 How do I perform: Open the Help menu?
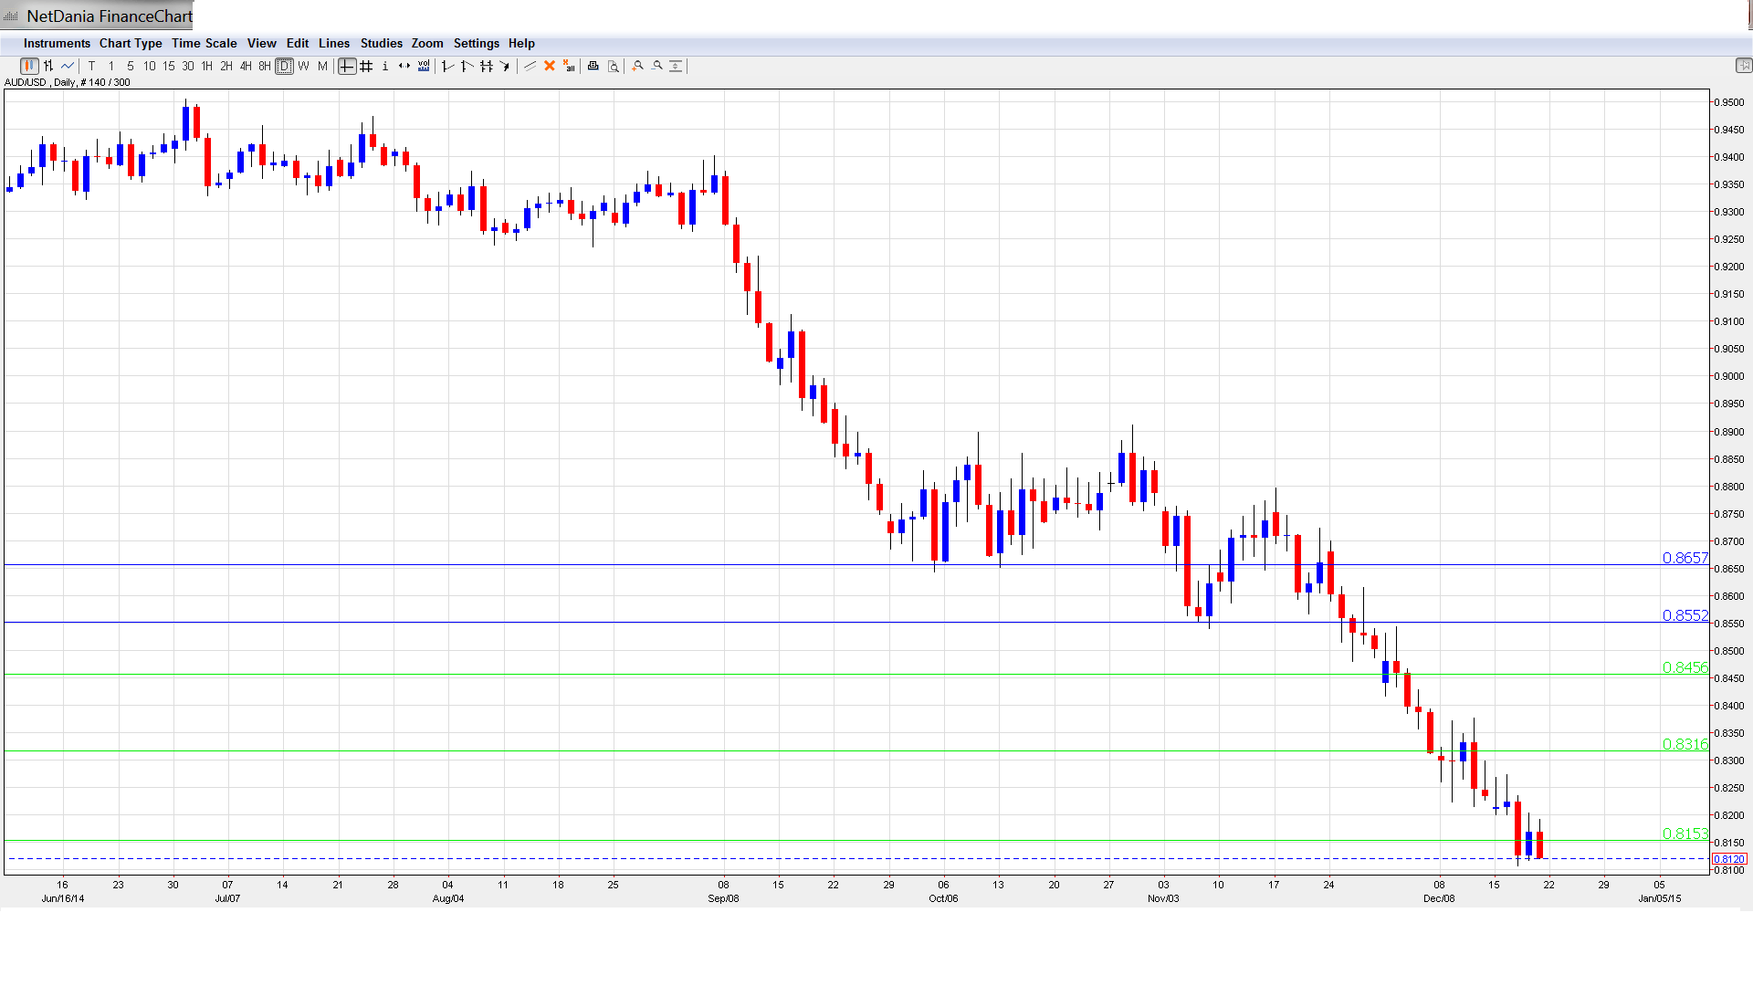521,43
